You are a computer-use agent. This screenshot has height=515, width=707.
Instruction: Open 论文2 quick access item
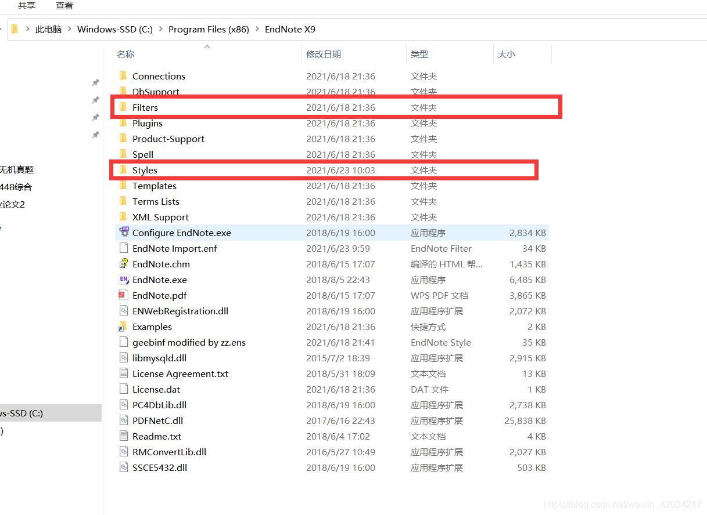point(13,204)
